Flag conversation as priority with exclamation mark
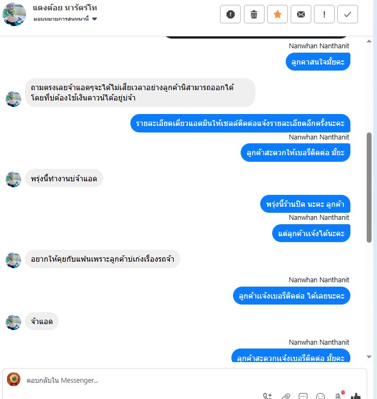 [324, 14]
